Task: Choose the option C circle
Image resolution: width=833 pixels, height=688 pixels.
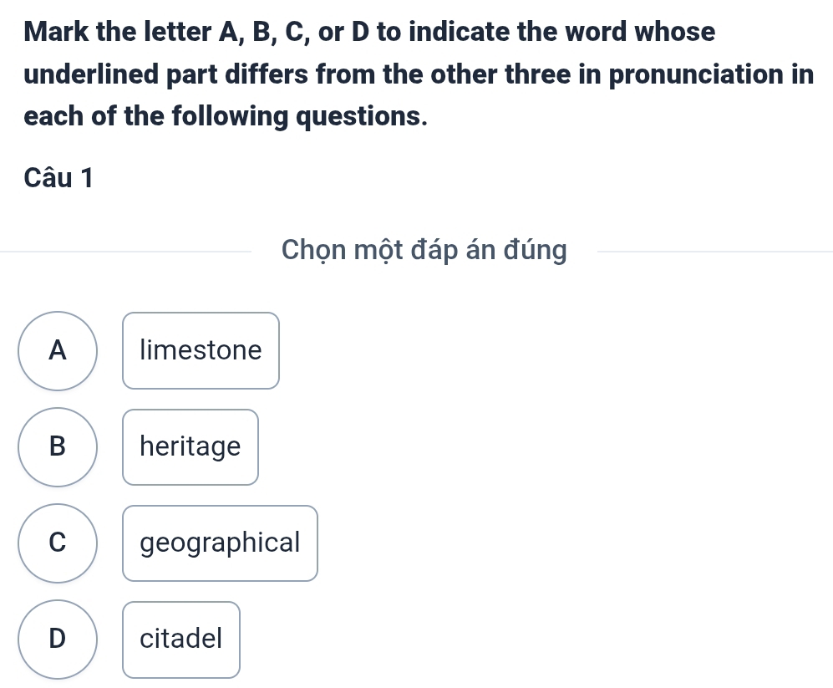Action: click(57, 543)
